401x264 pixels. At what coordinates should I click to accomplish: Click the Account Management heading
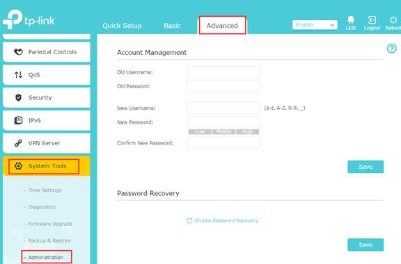click(x=152, y=52)
